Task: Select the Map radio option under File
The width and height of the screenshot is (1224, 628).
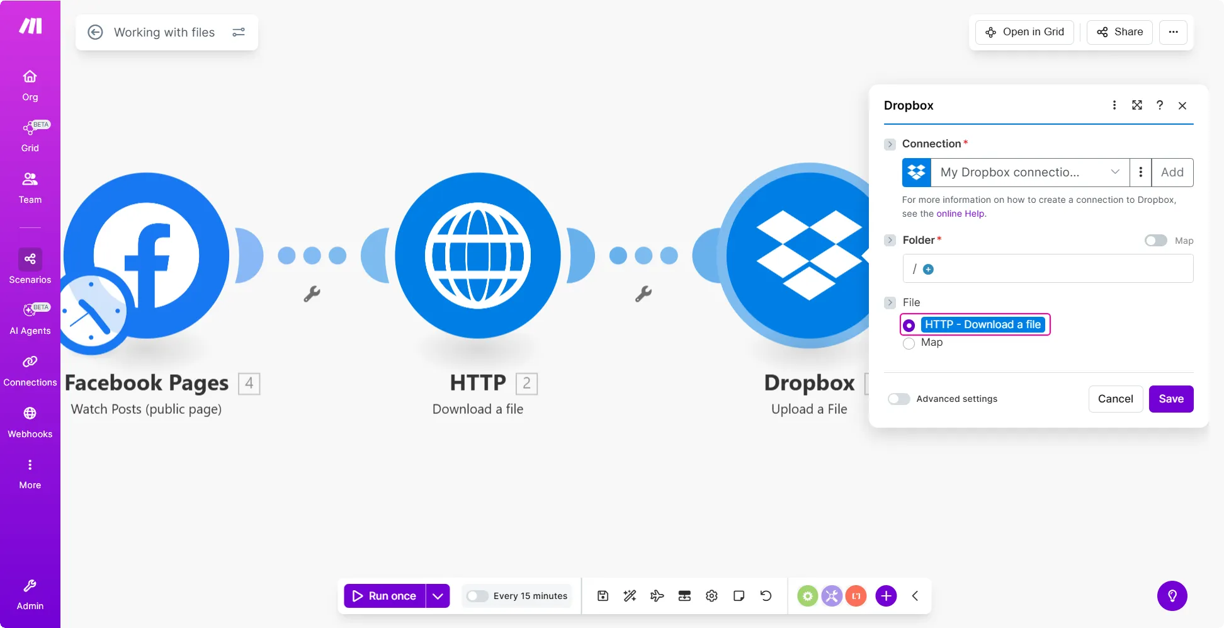Action: pyautogui.click(x=909, y=343)
